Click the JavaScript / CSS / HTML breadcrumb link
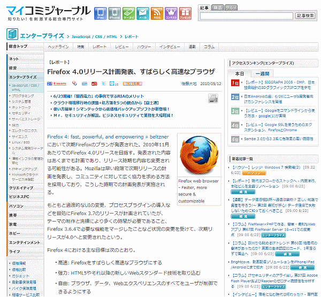 (x=94, y=37)
